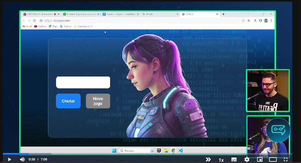
Task: Mute the video volume
Action: pos(22,159)
